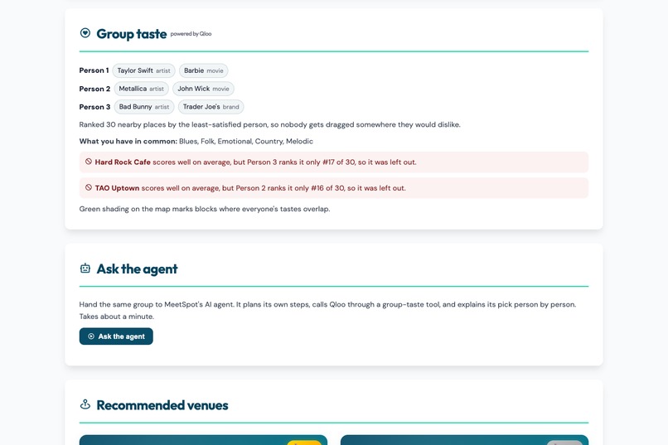Click the 'Green shading on the map' sentence
This screenshot has height=445, width=668.
pyautogui.click(x=205, y=209)
